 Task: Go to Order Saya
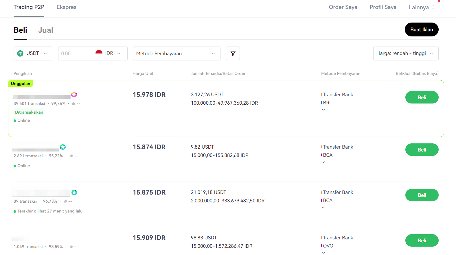point(343,7)
